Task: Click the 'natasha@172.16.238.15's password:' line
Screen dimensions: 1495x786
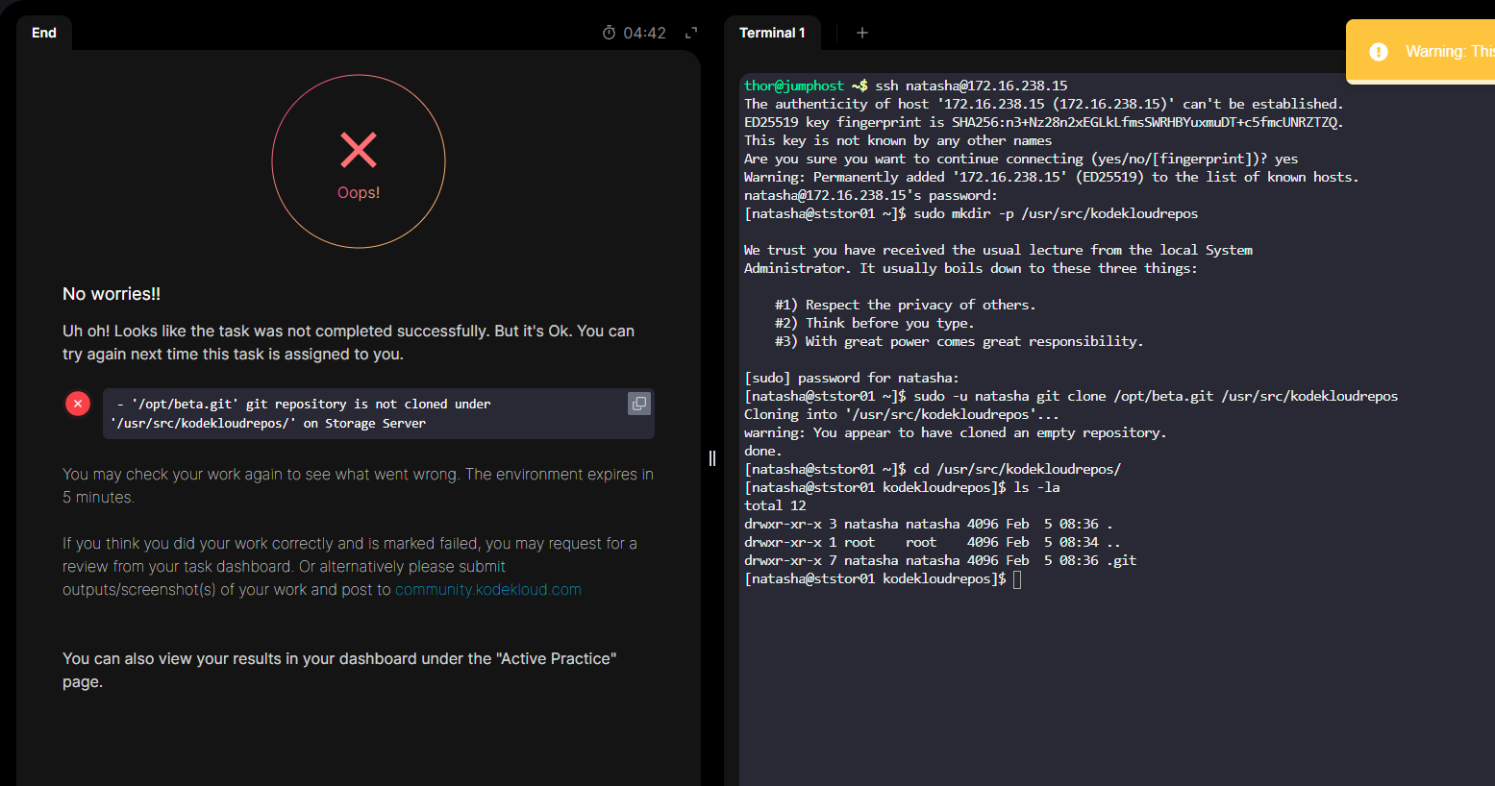Action: (871, 195)
